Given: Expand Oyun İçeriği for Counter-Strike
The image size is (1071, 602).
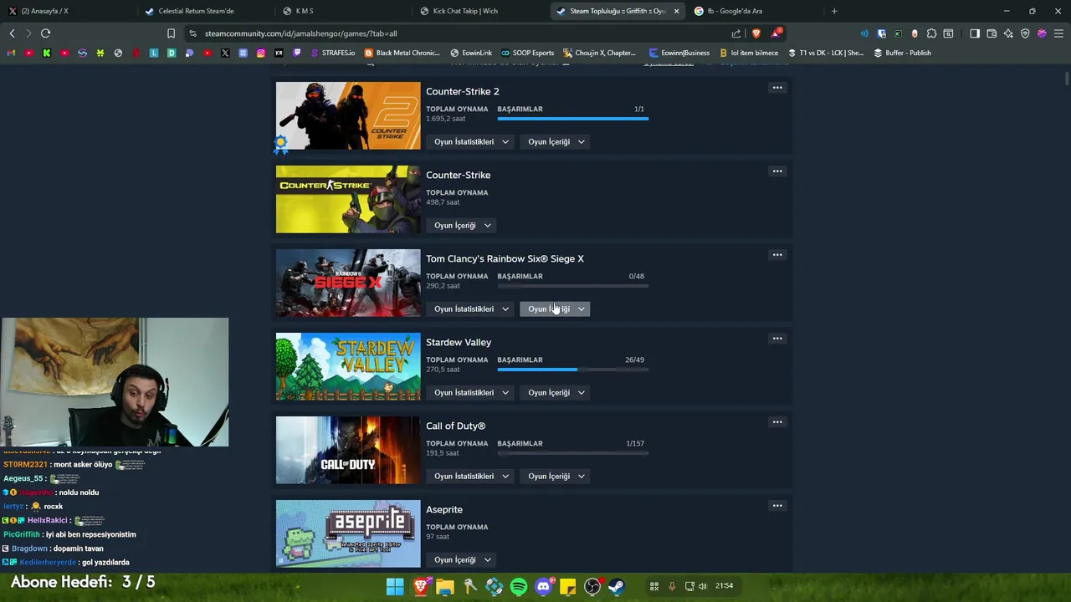Looking at the screenshot, I should [x=462, y=226].
